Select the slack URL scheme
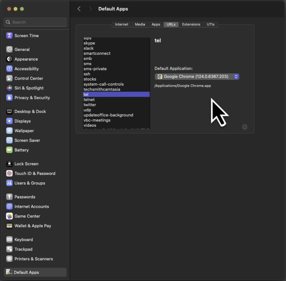 (116, 48)
